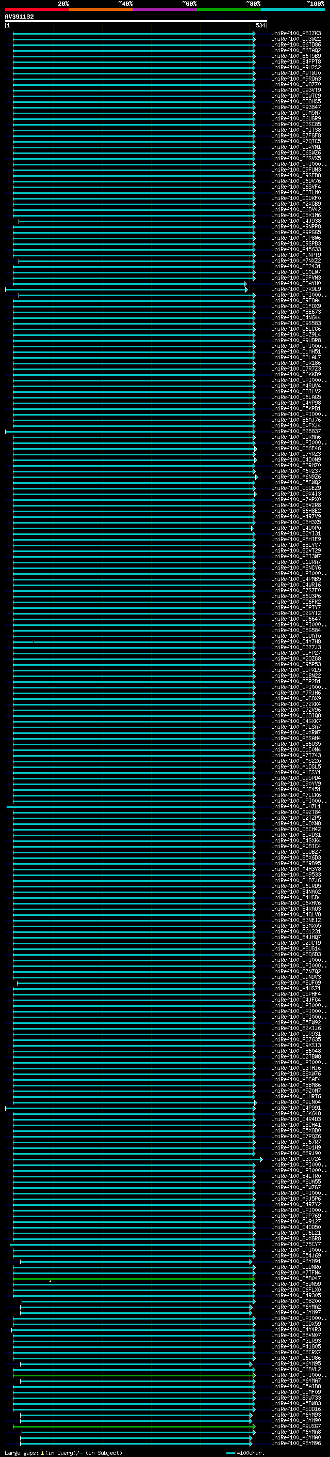Select label UniRef100_B0XRW7
Screen dimensions: 330x1457
coord(296,732)
